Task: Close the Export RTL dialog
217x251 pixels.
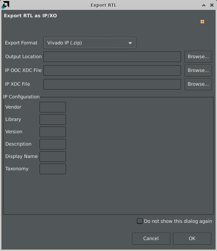Action: [212, 5]
